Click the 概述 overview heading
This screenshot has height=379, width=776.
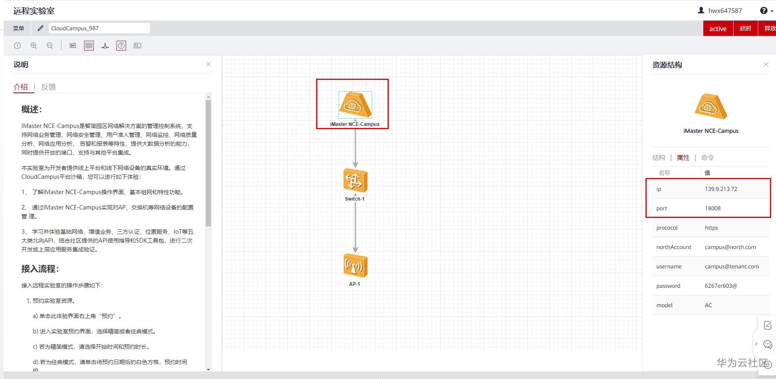tap(32, 109)
